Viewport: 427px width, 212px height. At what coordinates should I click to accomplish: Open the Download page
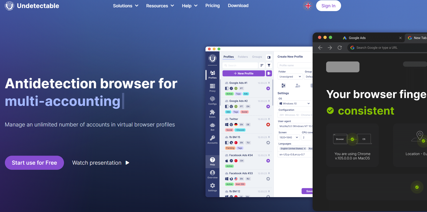coord(238,6)
